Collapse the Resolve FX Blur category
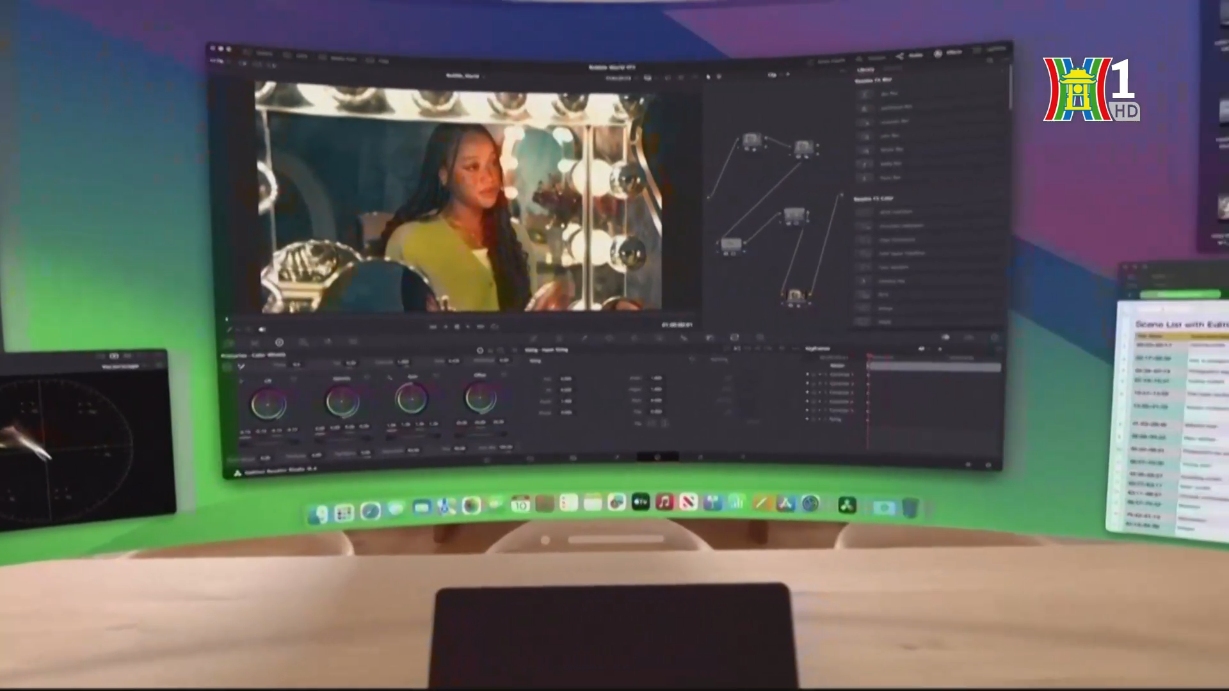The width and height of the screenshot is (1229, 691). (x=874, y=81)
